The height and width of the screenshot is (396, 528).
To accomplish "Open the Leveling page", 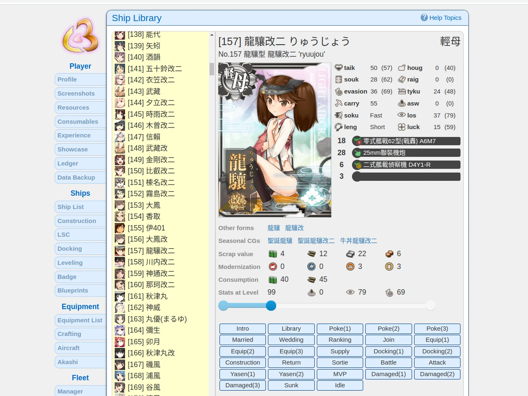I will coord(80,263).
